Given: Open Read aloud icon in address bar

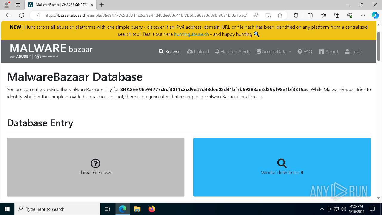Looking at the screenshot, I should pos(256,15).
